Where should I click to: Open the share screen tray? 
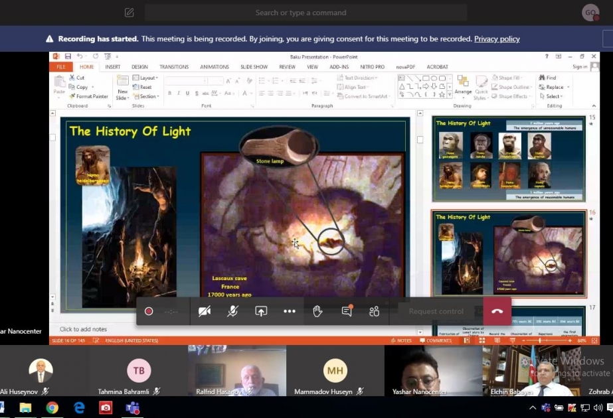[261, 311]
